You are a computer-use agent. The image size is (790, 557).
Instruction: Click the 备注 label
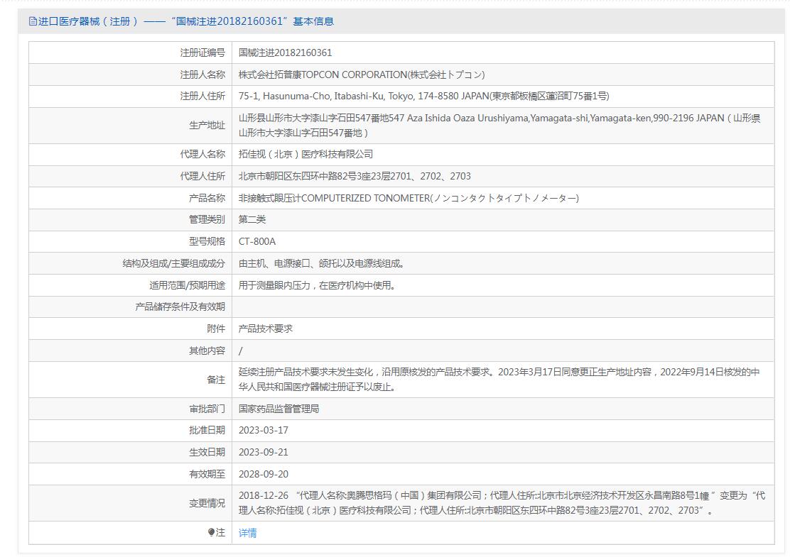pyautogui.click(x=216, y=380)
